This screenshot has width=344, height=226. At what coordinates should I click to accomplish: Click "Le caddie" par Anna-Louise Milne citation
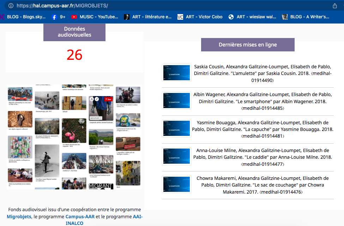pyautogui.click(x=262, y=157)
